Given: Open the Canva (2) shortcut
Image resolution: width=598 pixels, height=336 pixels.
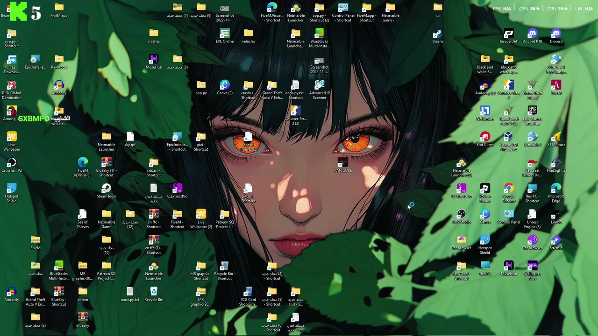Looking at the screenshot, I should pyautogui.click(x=224, y=87).
